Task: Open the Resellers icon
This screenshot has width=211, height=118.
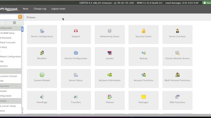Action: [x=42, y=53]
